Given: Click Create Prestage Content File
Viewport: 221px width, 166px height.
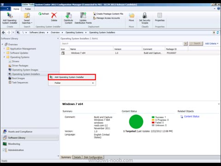Looking at the screenshot, I should click(108, 14).
